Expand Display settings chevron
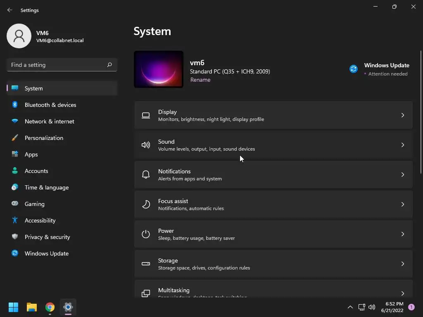The height and width of the screenshot is (317, 423). click(x=402, y=115)
